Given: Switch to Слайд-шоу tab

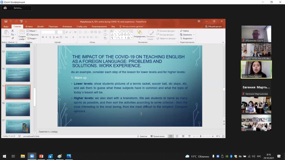Looking at the screenshot, I should (82, 26).
